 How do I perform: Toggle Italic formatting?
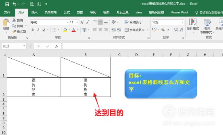coord(38,30)
